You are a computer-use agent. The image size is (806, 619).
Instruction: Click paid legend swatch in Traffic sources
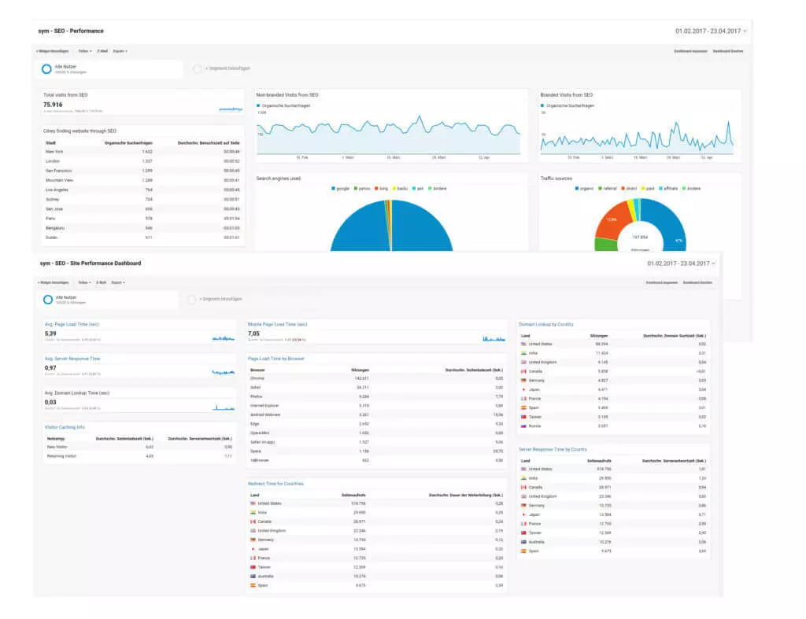[643, 189]
